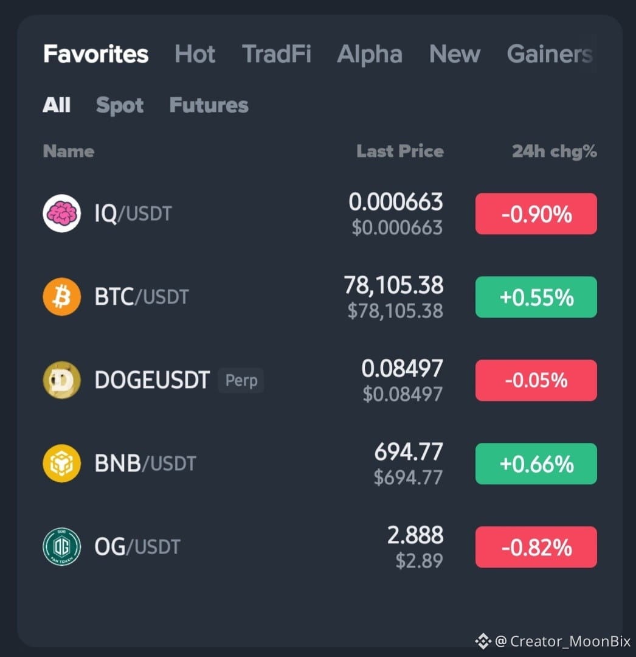Screen dimensions: 636x657
Task: Sort by 24h chg% column header
Action: (555, 151)
